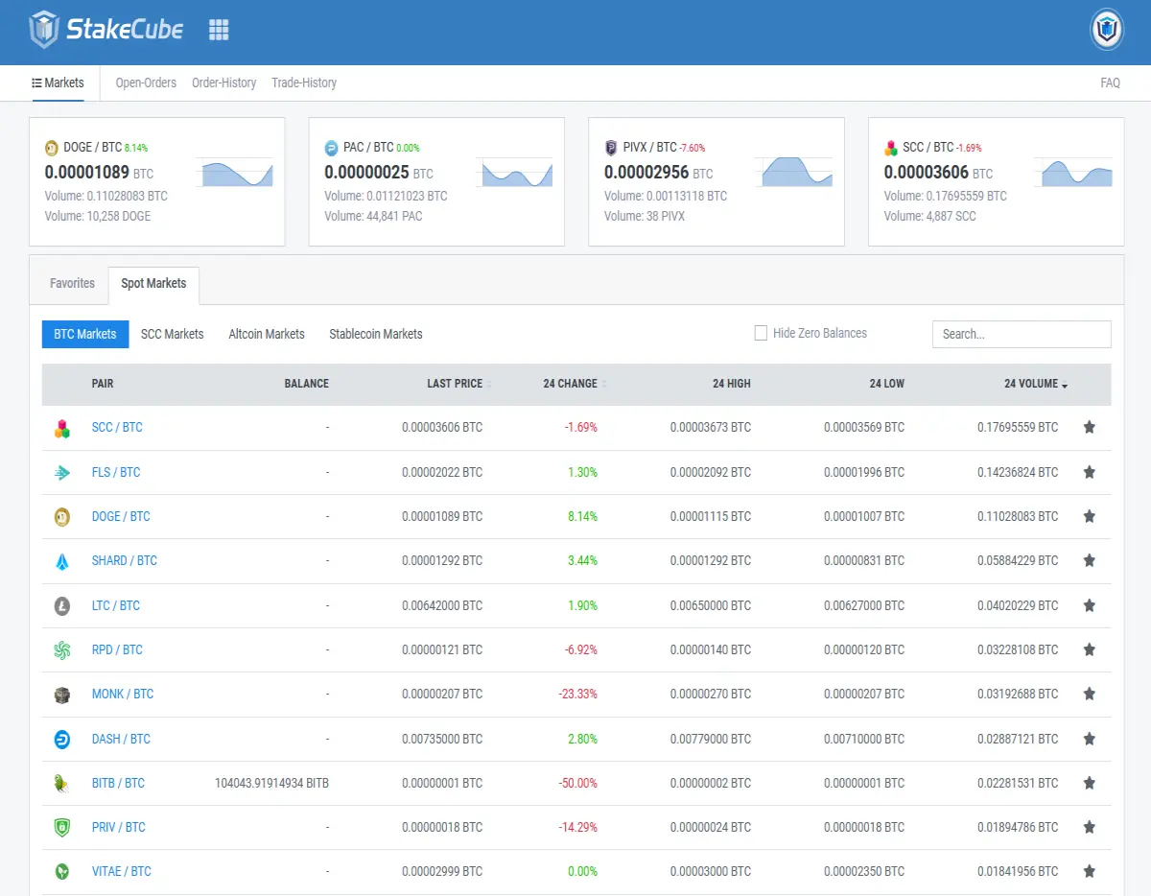1151x896 pixels.
Task: Click the -23.33% change value
Action: pos(577,694)
